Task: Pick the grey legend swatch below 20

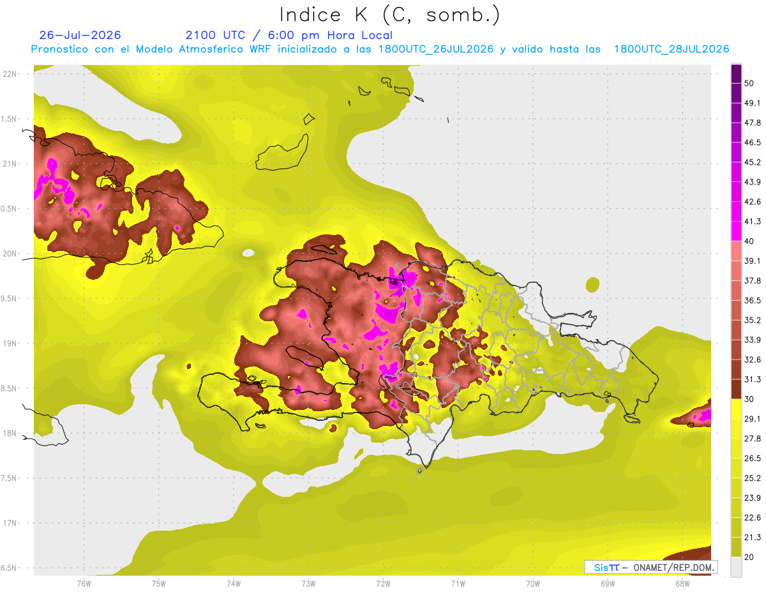Action: click(x=736, y=566)
